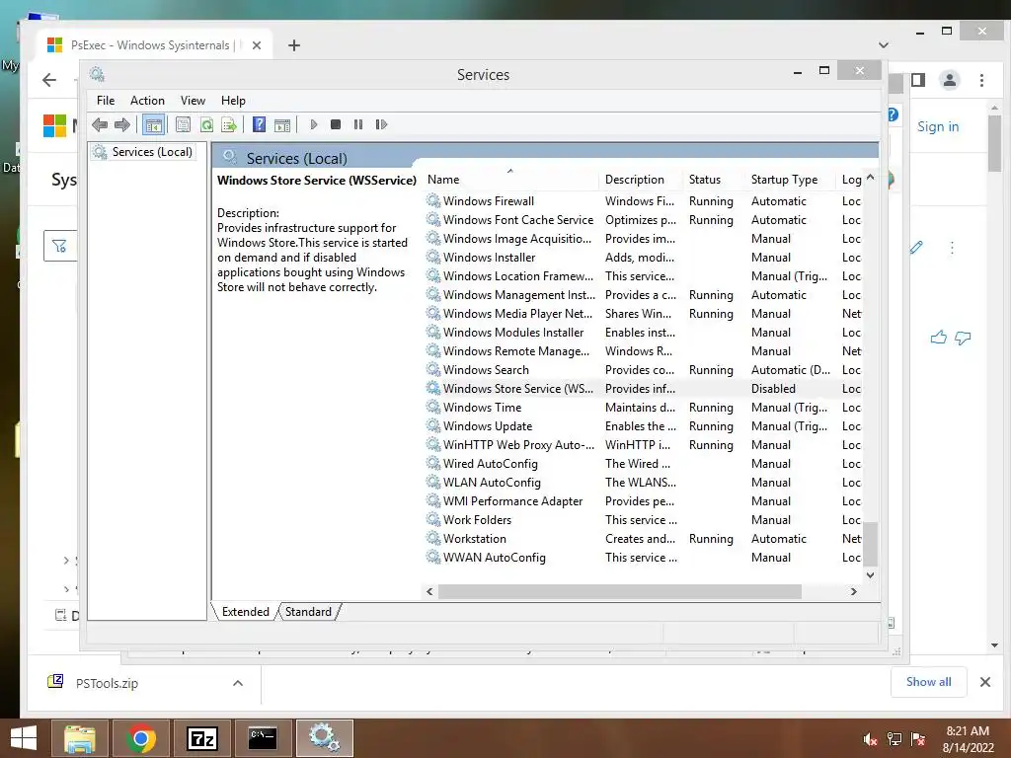Viewport: 1011px width, 758px height.
Task: Click the Help toolbar icon in Services
Action: [x=260, y=124]
